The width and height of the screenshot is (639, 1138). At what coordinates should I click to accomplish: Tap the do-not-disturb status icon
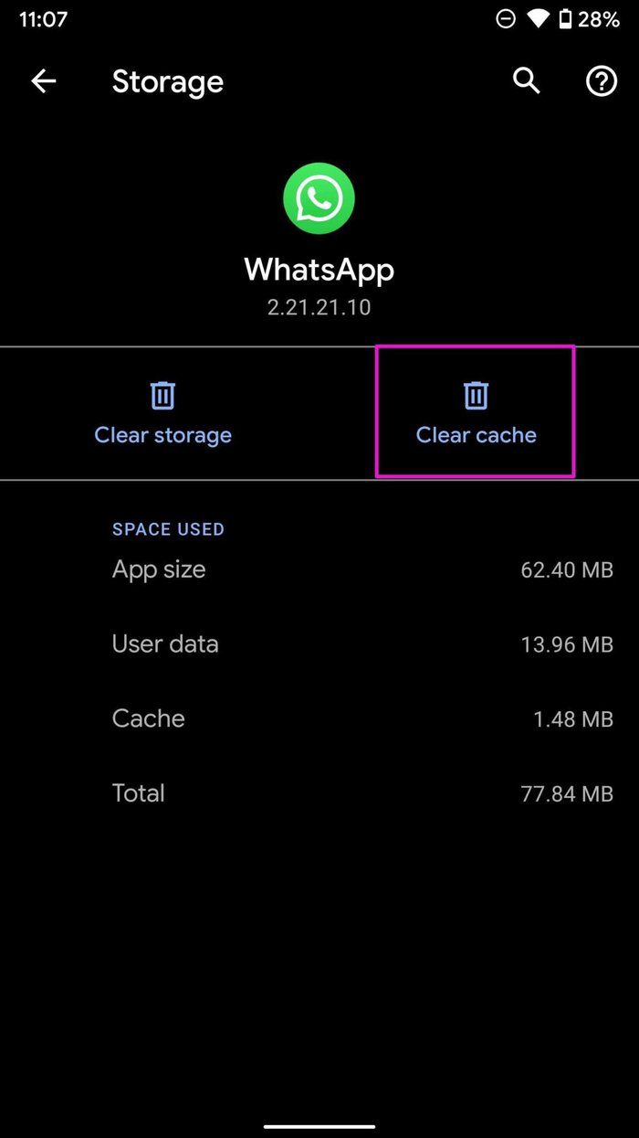coord(505,19)
